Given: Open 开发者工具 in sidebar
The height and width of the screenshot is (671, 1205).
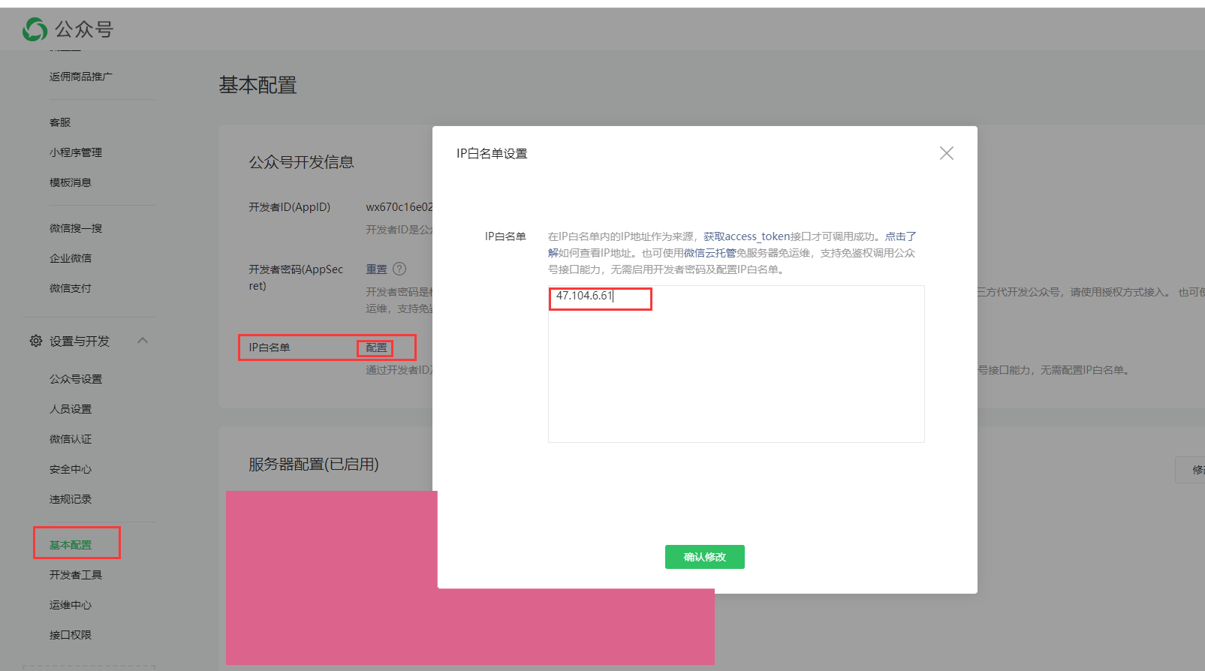Looking at the screenshot, I should [x=76, y=575].
